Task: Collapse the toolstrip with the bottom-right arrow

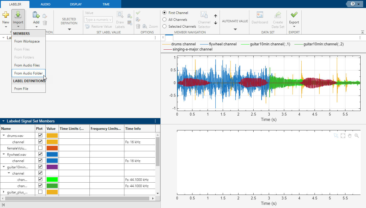Action: tap(363, 32)
